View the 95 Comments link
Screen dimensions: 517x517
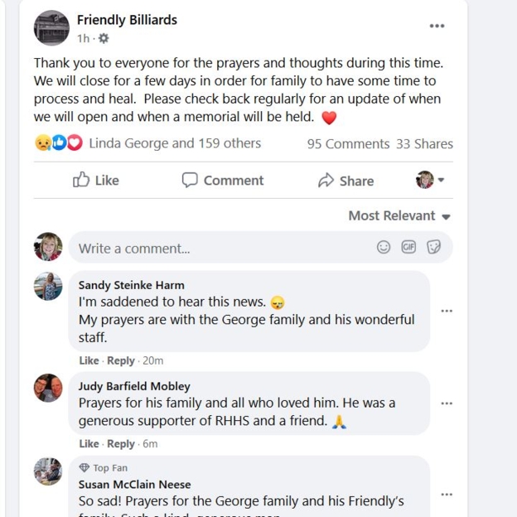pos(348,143)
